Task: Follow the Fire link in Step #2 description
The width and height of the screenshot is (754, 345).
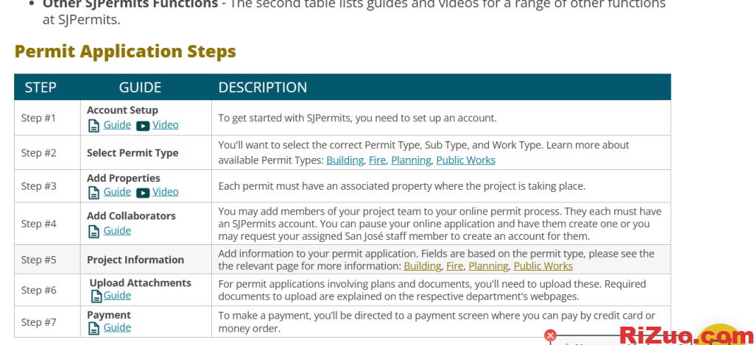Action: (377, 160)
